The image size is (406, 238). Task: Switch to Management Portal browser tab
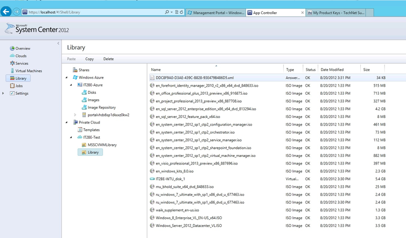click(216, 13)
